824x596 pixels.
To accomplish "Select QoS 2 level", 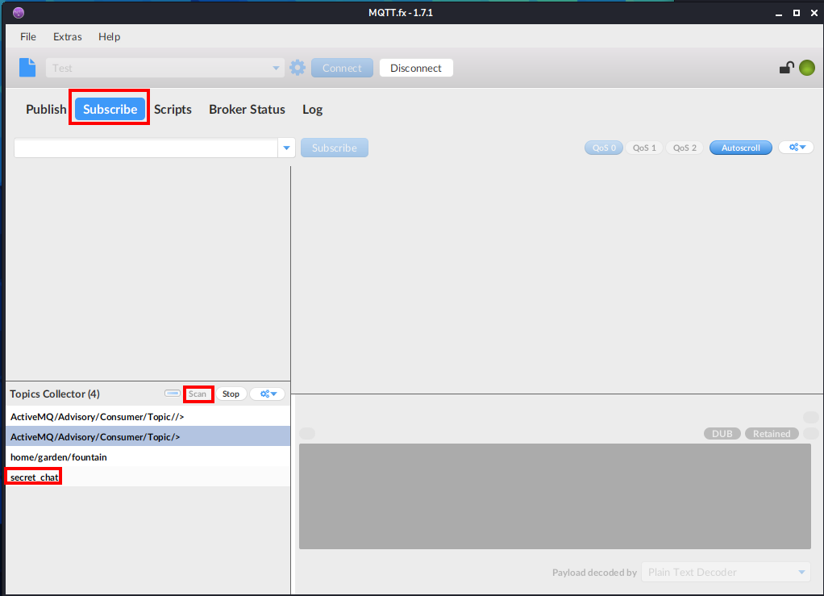I will (684, 147).
